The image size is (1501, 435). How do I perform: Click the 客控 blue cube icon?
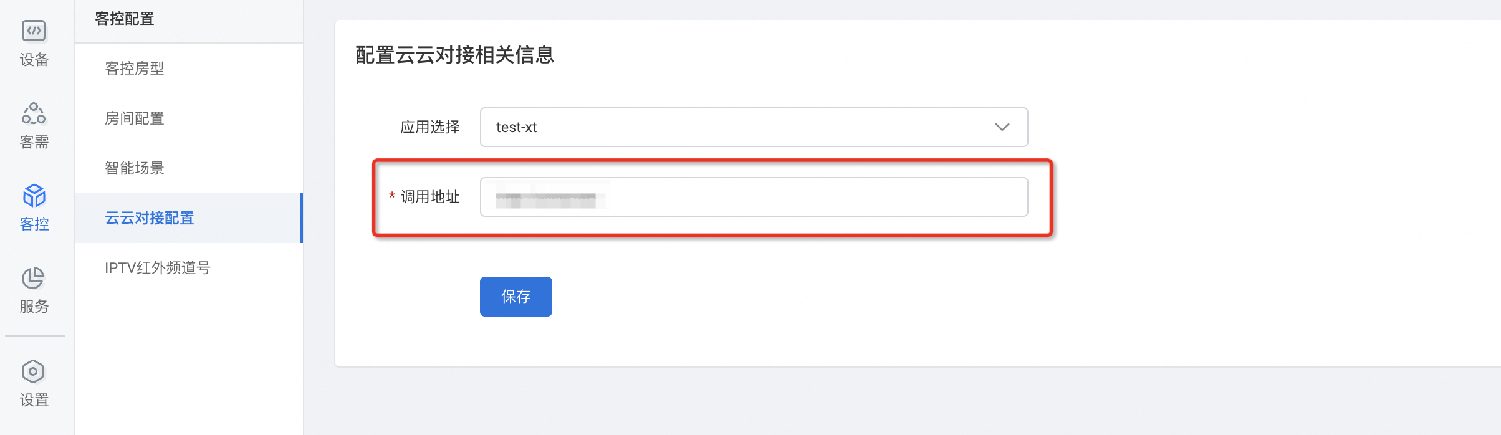click(x=34, y=196)
